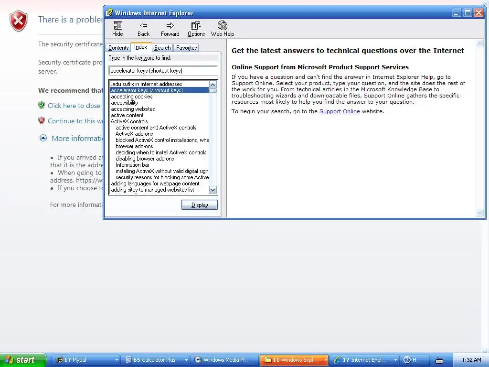Switch to the Contents tab
Image resolution: width=489 pixels, height=367 pixels.
click(x=118, y=48)
